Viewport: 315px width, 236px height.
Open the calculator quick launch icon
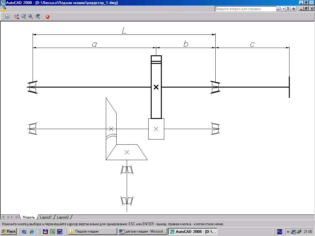(x=38, y=232)
